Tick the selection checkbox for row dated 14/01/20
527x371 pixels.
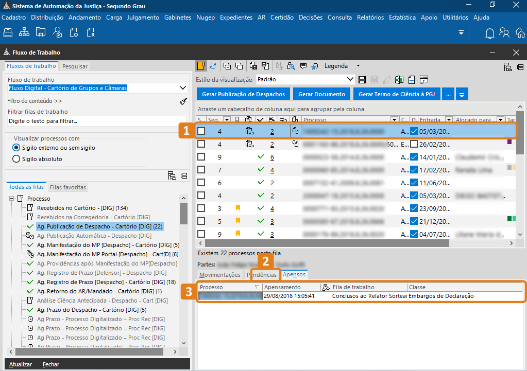(201, 157)
